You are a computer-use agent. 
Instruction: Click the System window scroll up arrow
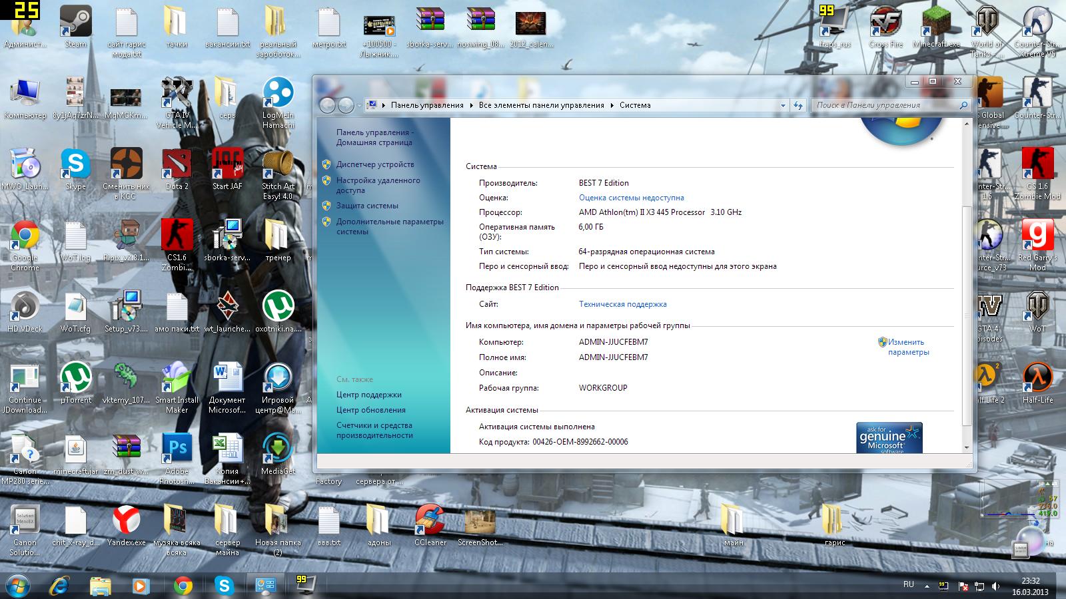point(967,124)
